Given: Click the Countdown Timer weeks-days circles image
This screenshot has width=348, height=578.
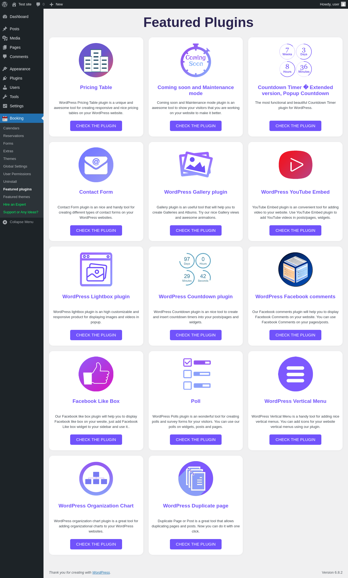Looking at the screenshot, I should pos(296,60).
